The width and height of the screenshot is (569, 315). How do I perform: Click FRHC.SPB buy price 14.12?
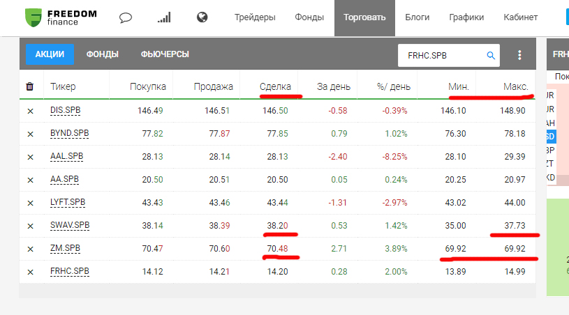[x=152, y=272]
